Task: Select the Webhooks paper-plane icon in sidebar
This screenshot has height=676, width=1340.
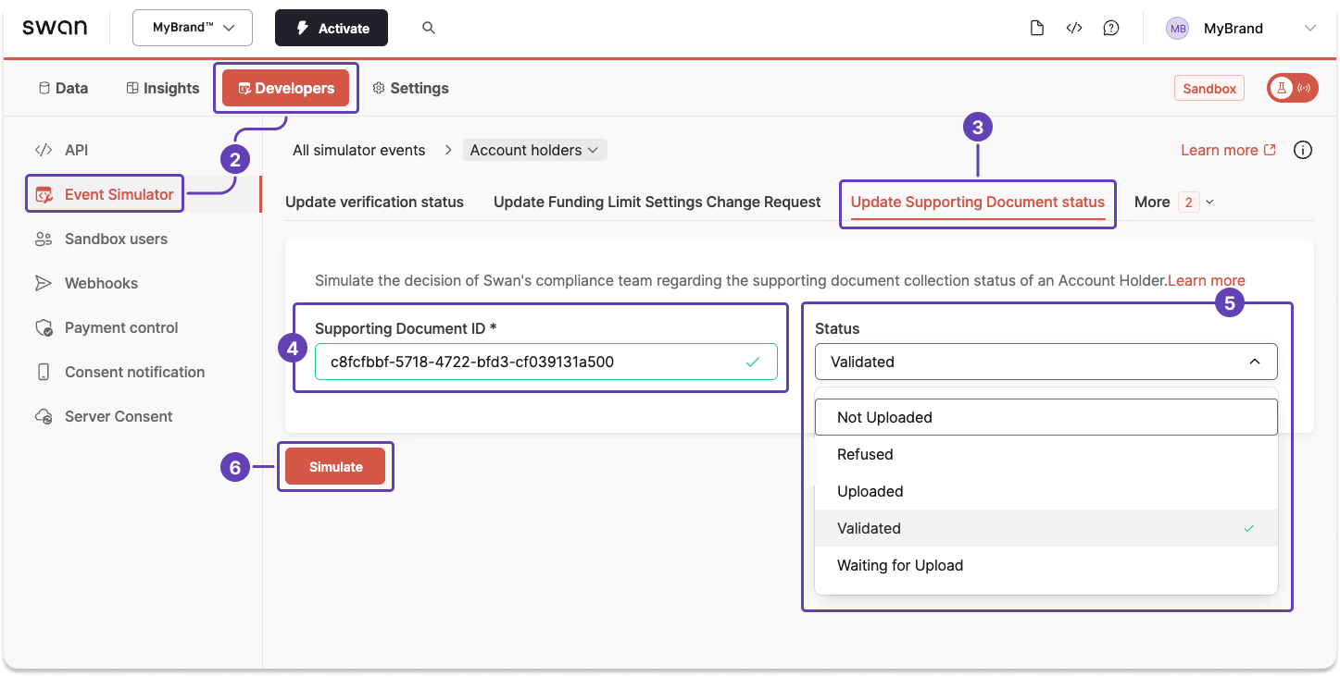Action: [x=43, y=283]
